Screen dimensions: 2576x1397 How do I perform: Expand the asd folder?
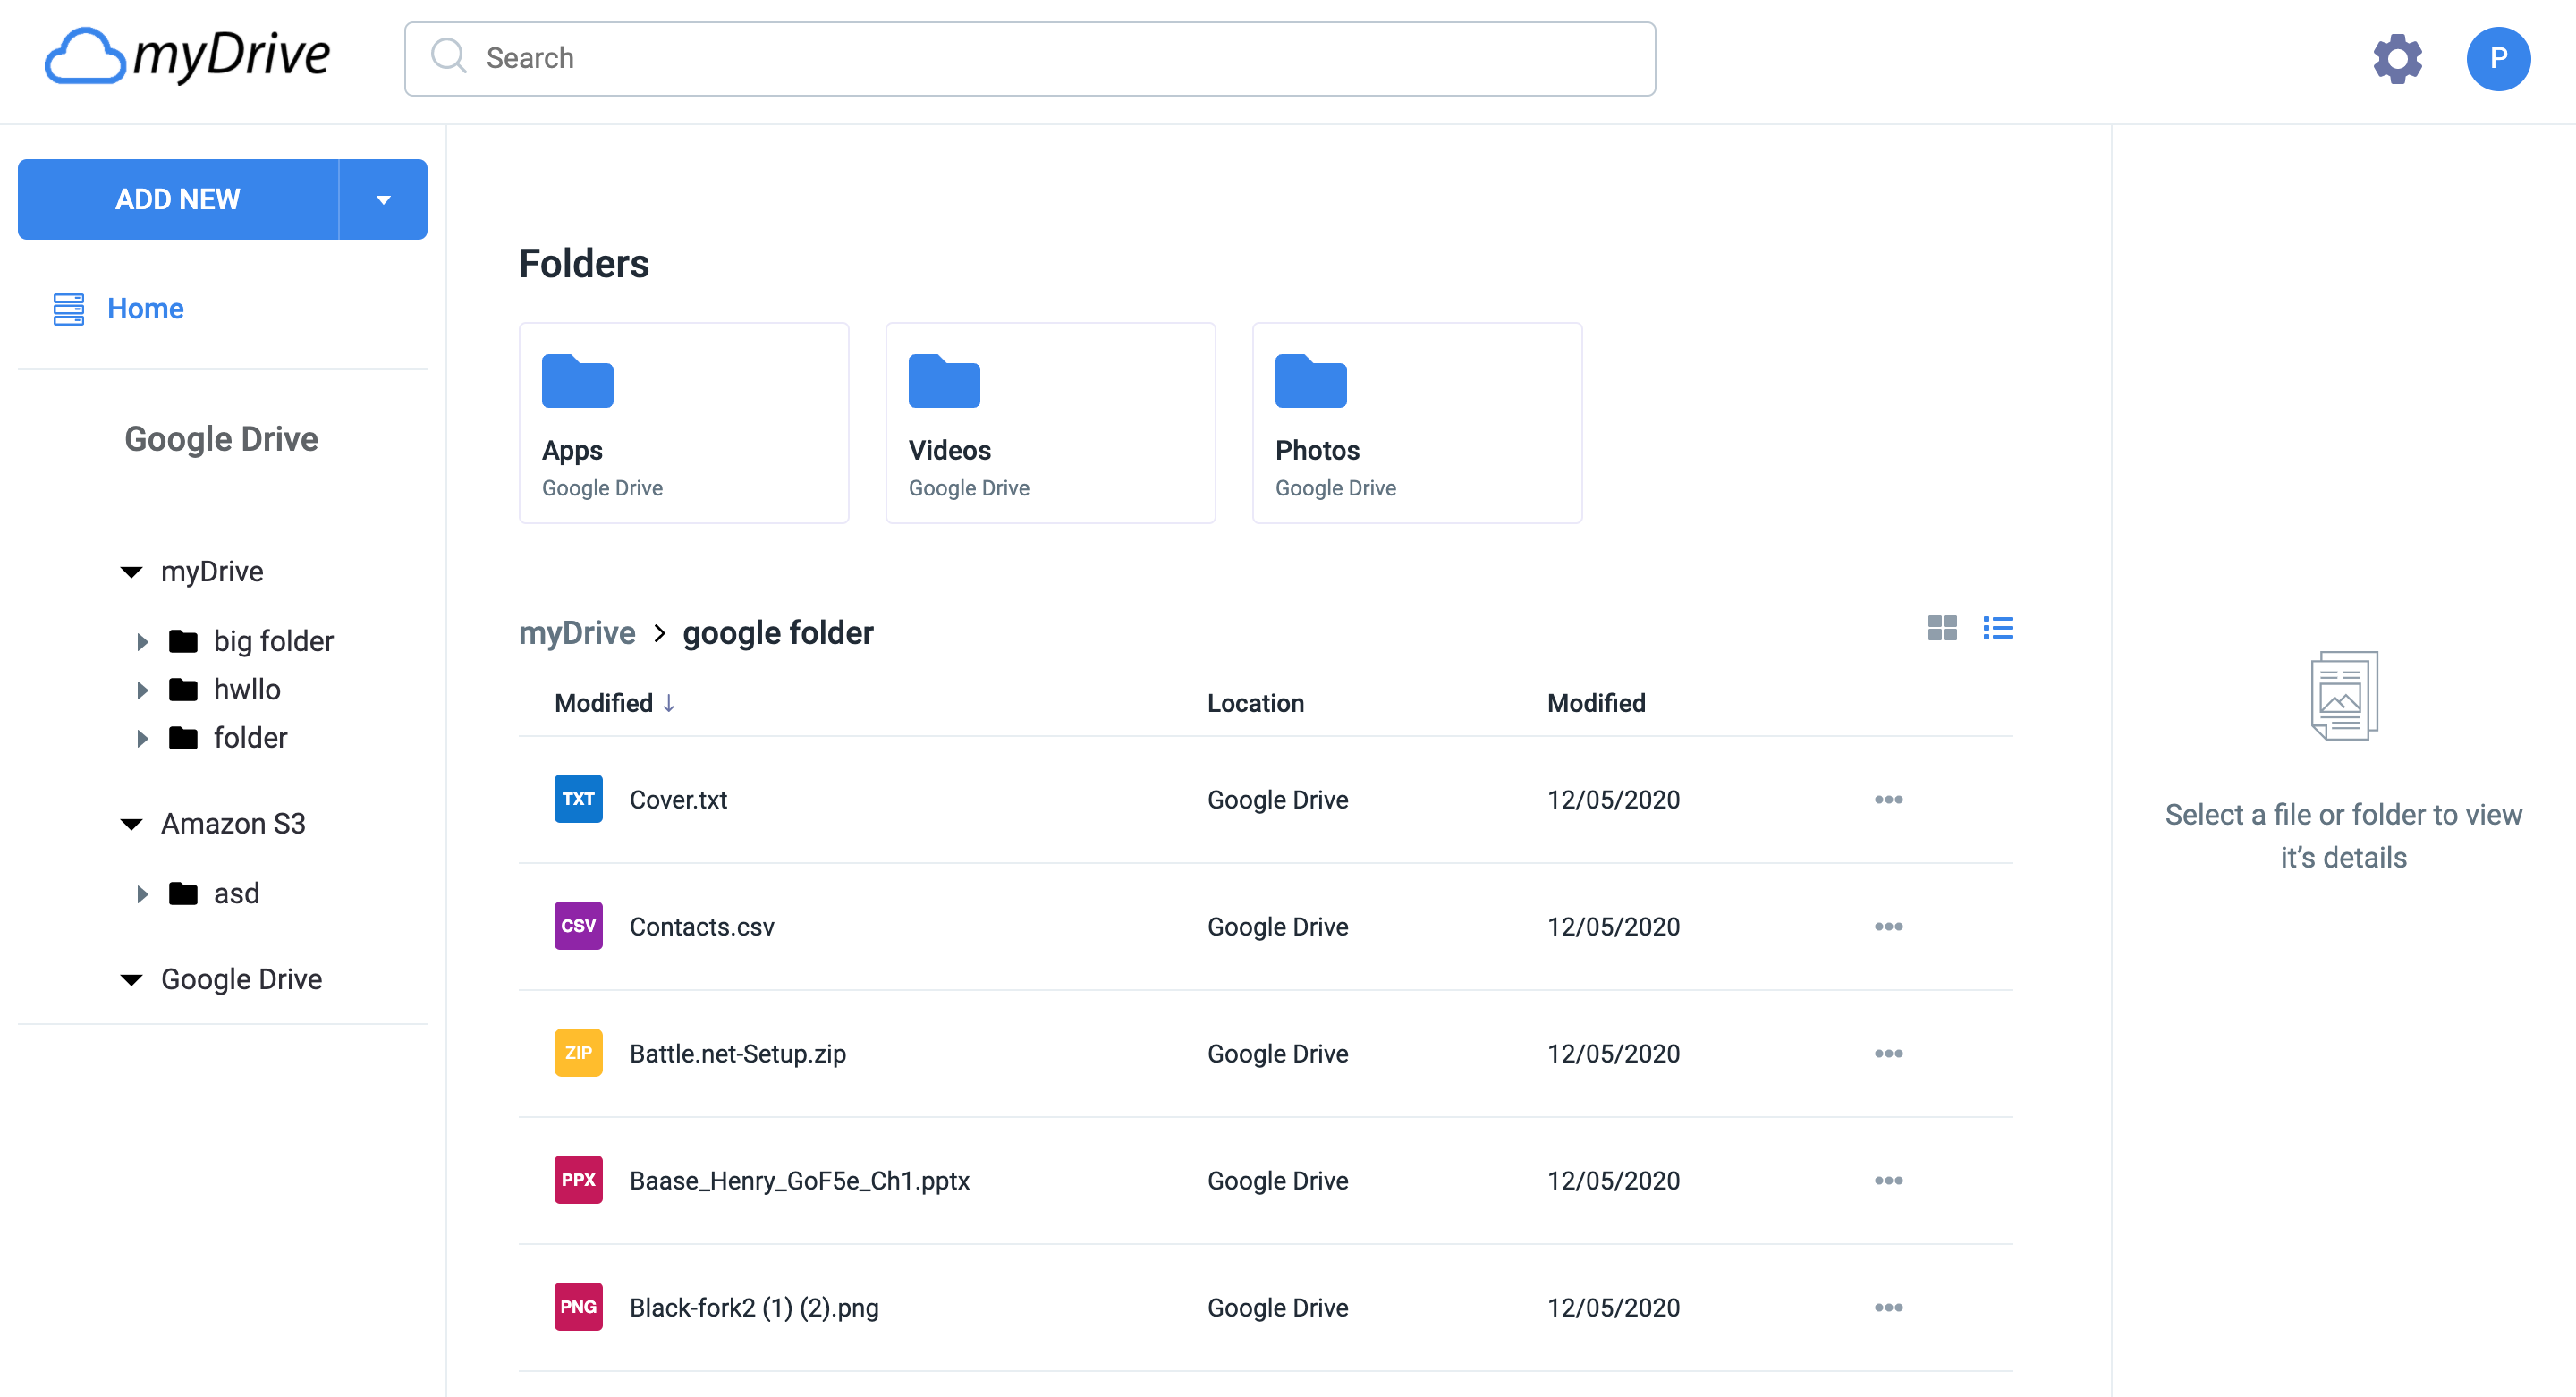pos(142,893)
